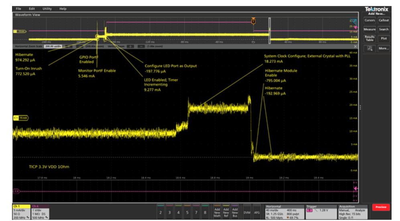Edit the Horizontal Zoom Scale field
The width and height of the screenshot is (400, 221).
pyautogui.click(x=53, y=47)
